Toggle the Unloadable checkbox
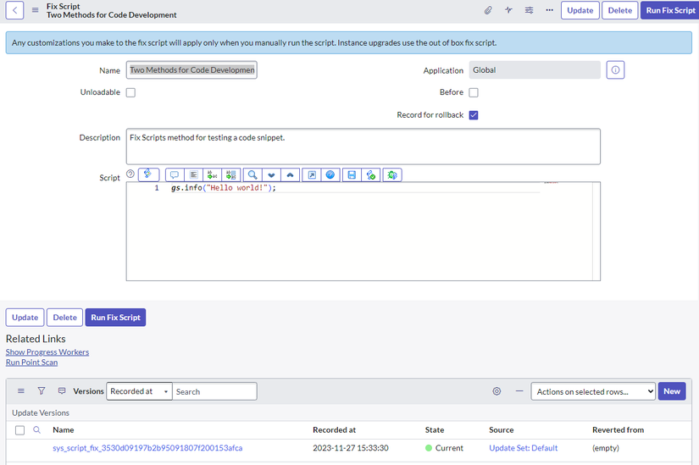The height and width of the screenshot is (465, 699). tap(130, 92)
